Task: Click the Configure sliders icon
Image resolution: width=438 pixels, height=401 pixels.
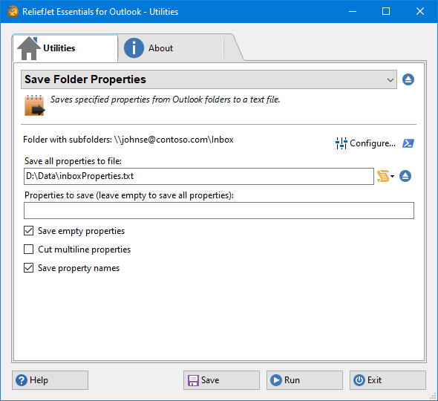Action: click(341, 143)
